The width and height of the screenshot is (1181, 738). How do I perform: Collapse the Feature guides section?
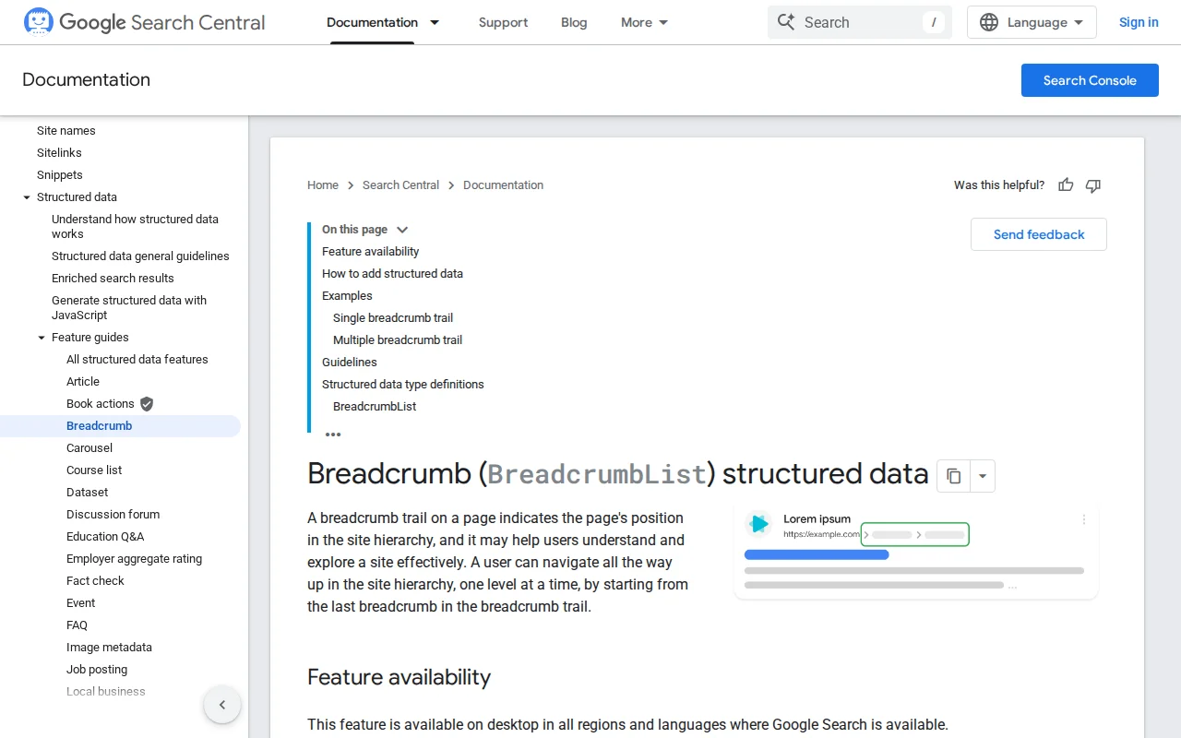click(x=42, y=338)
